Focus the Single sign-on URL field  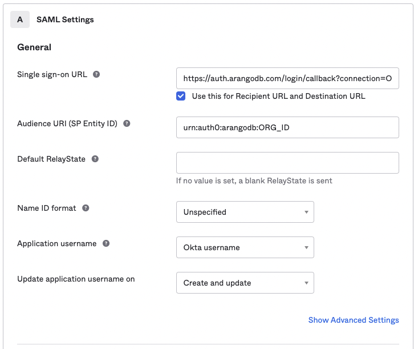287,78
